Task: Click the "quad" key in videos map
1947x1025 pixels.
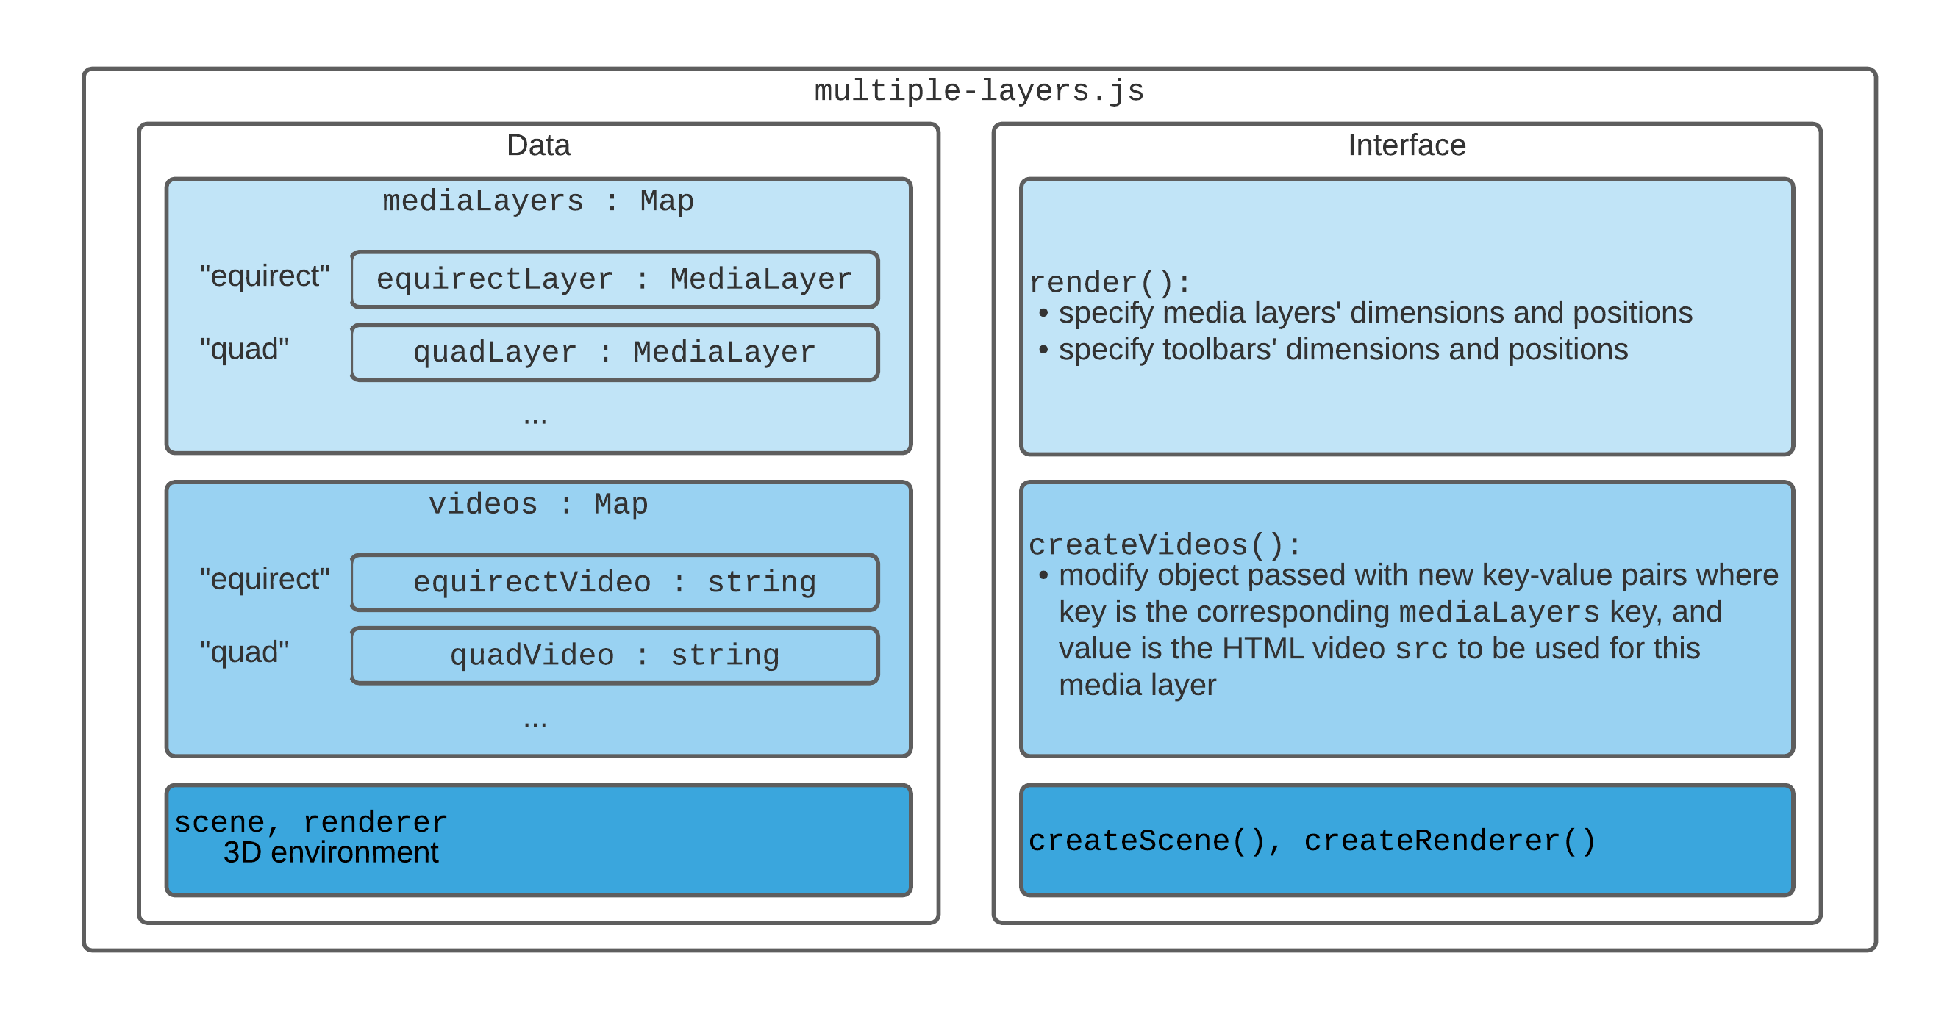Action: 244,652
